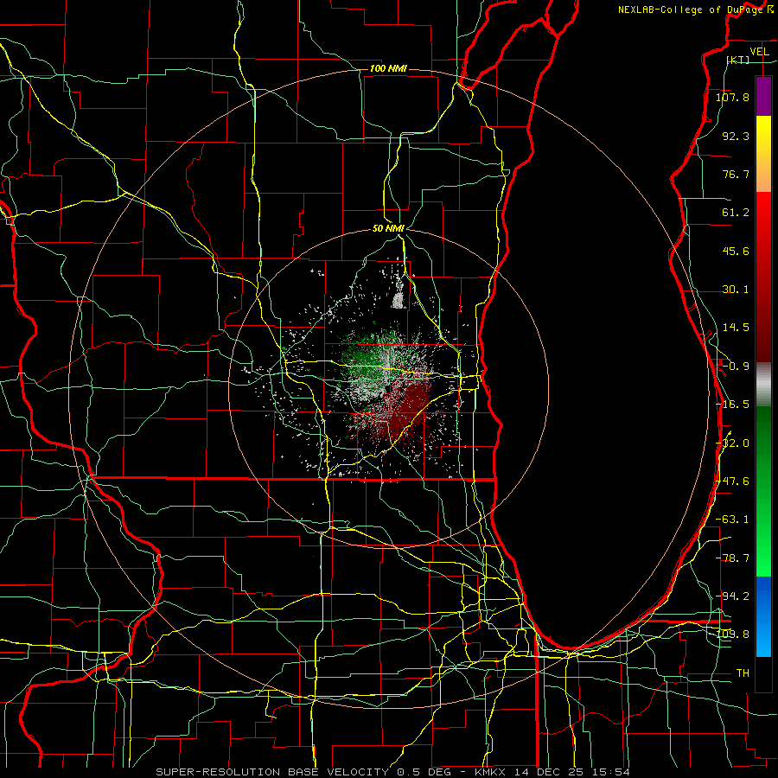Pick the purple segment of the velocity scale

(x=763, y=96)
